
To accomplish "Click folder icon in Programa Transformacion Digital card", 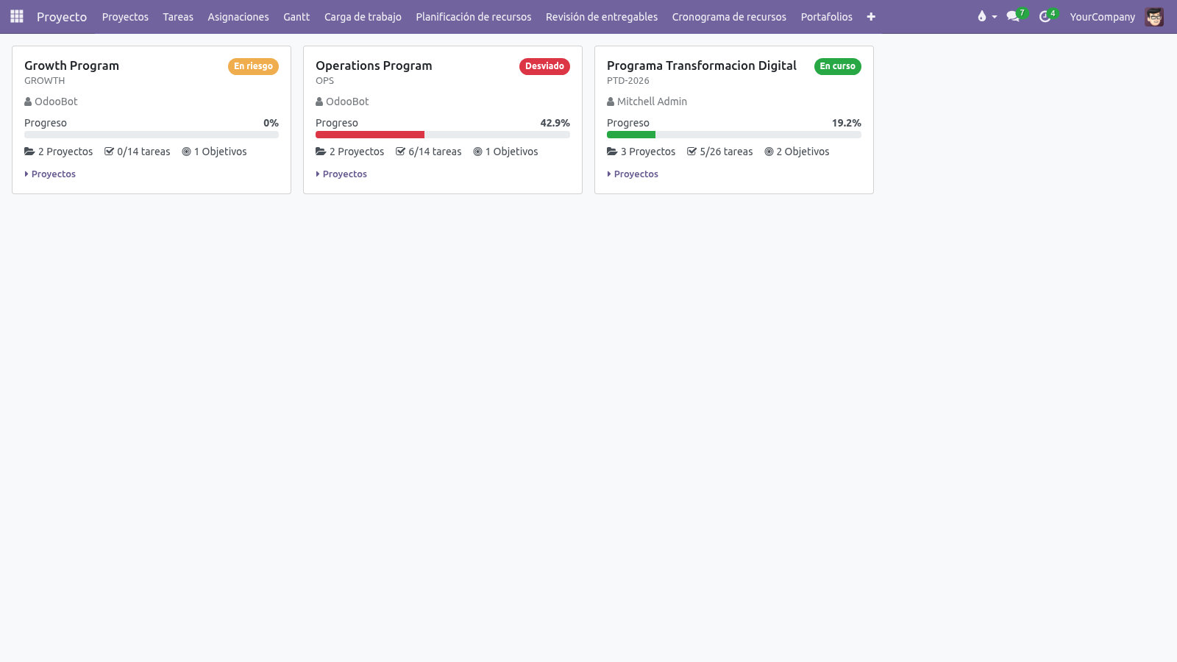I will point(612,152).
